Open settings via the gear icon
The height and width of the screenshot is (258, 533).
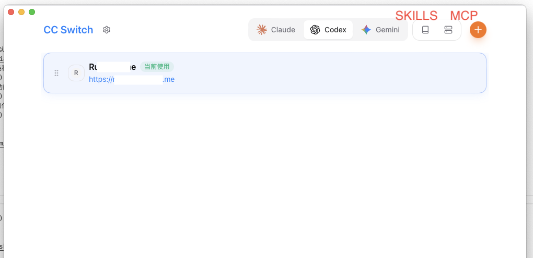click(x=107, y=30)
